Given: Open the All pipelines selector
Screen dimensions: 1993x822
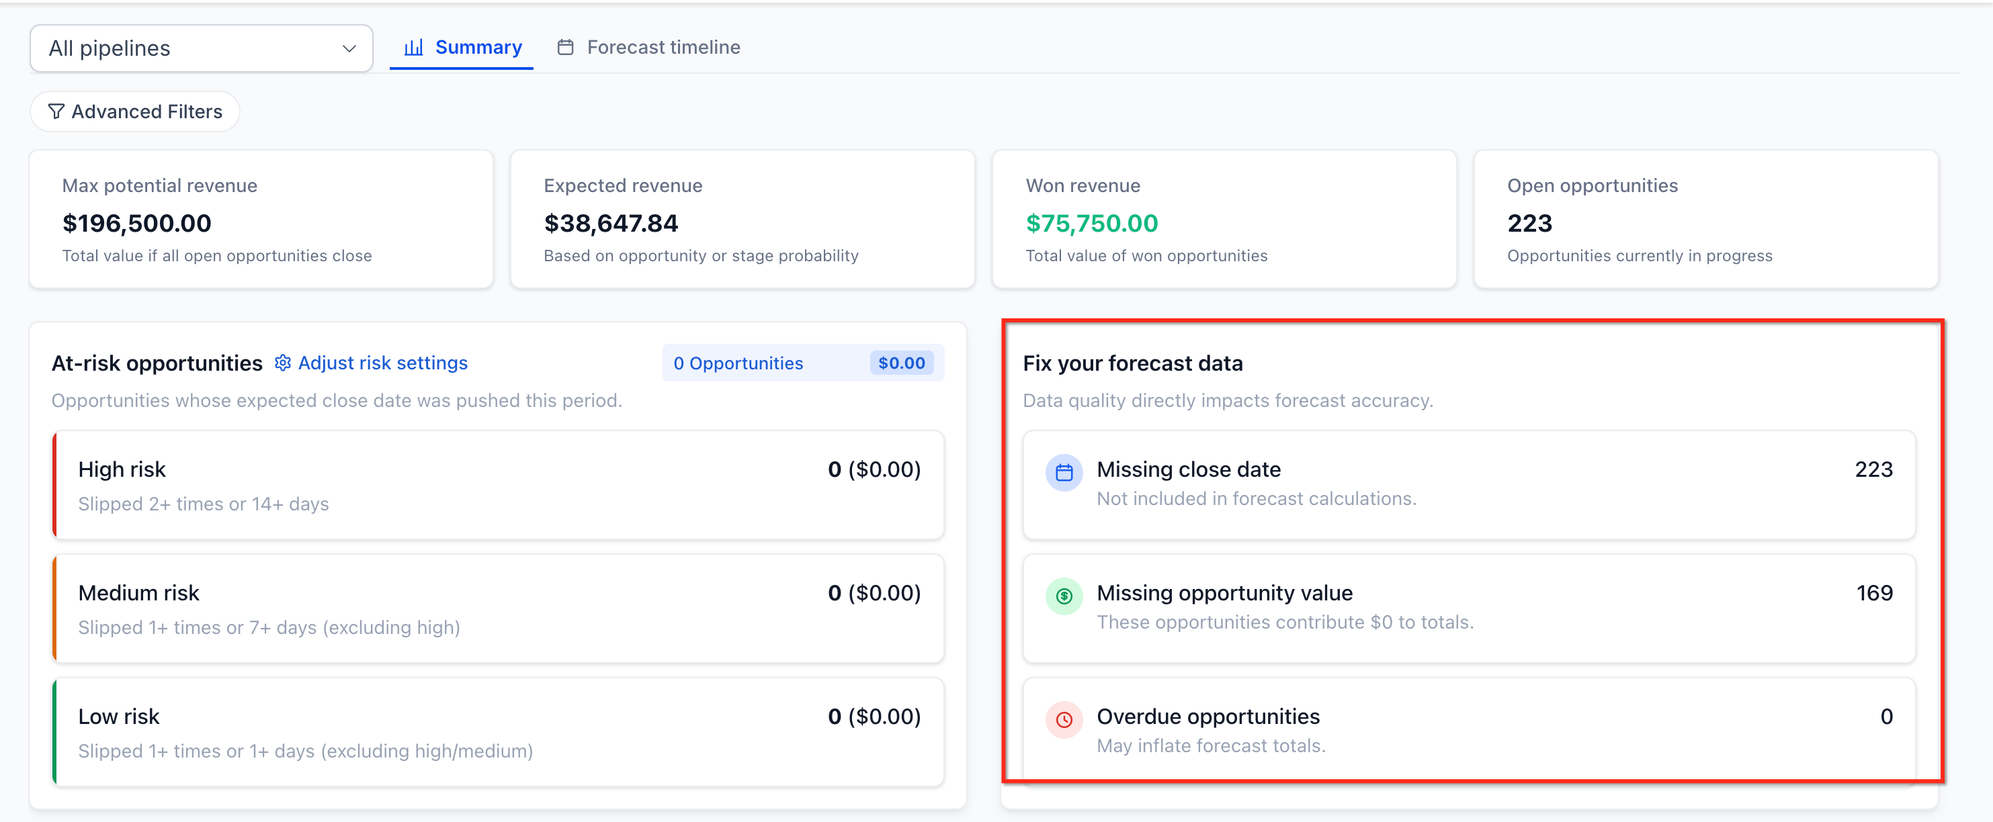Looking at the screenshot, I should point(201,49).
